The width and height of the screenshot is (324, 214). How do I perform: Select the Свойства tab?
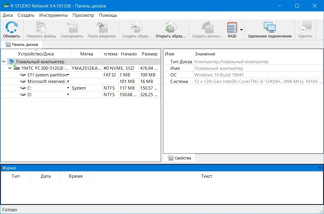(179, 158)
